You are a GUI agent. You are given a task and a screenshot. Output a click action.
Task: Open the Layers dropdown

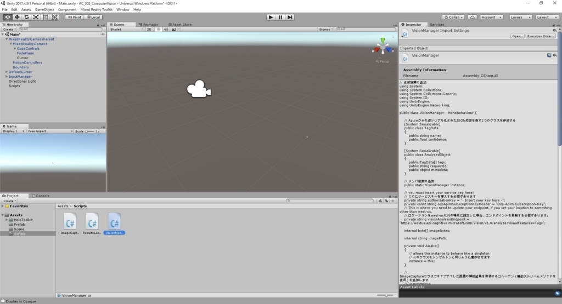pyautogui.click(x=520, y=17)
